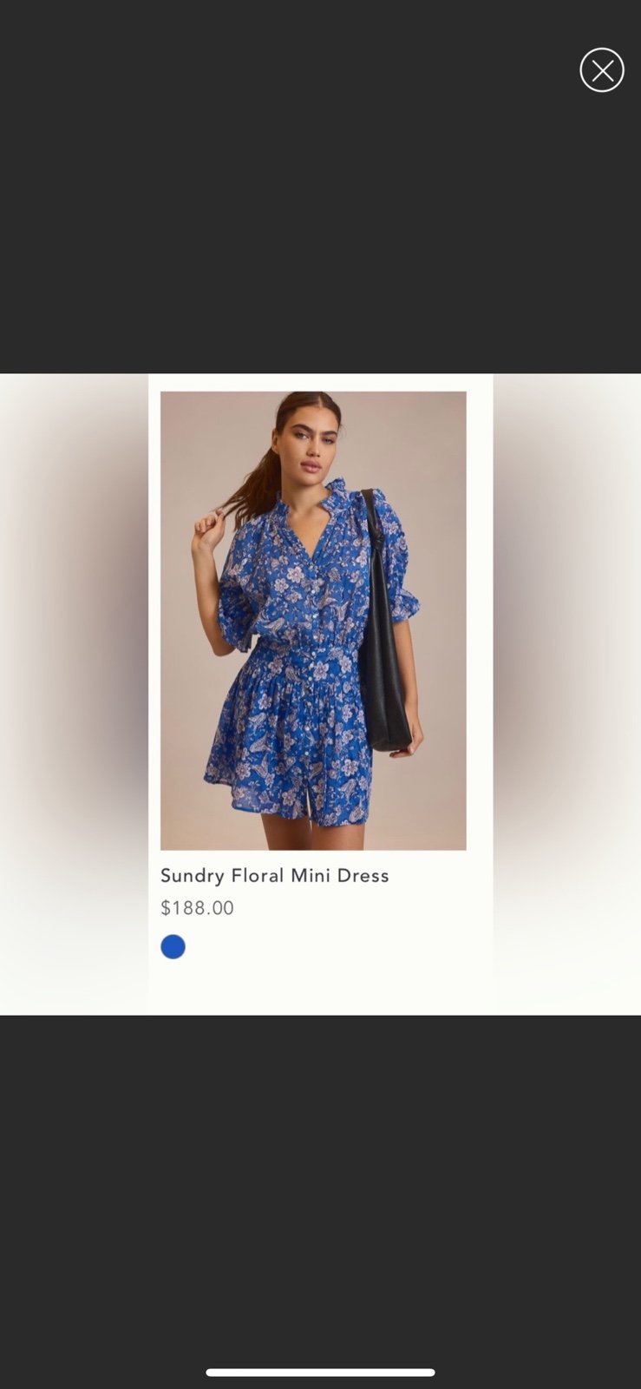The image size is (641, 1389).
Task: Close the image viewer using the X icon
Action: pyautogui.click(x=602, y=70)
